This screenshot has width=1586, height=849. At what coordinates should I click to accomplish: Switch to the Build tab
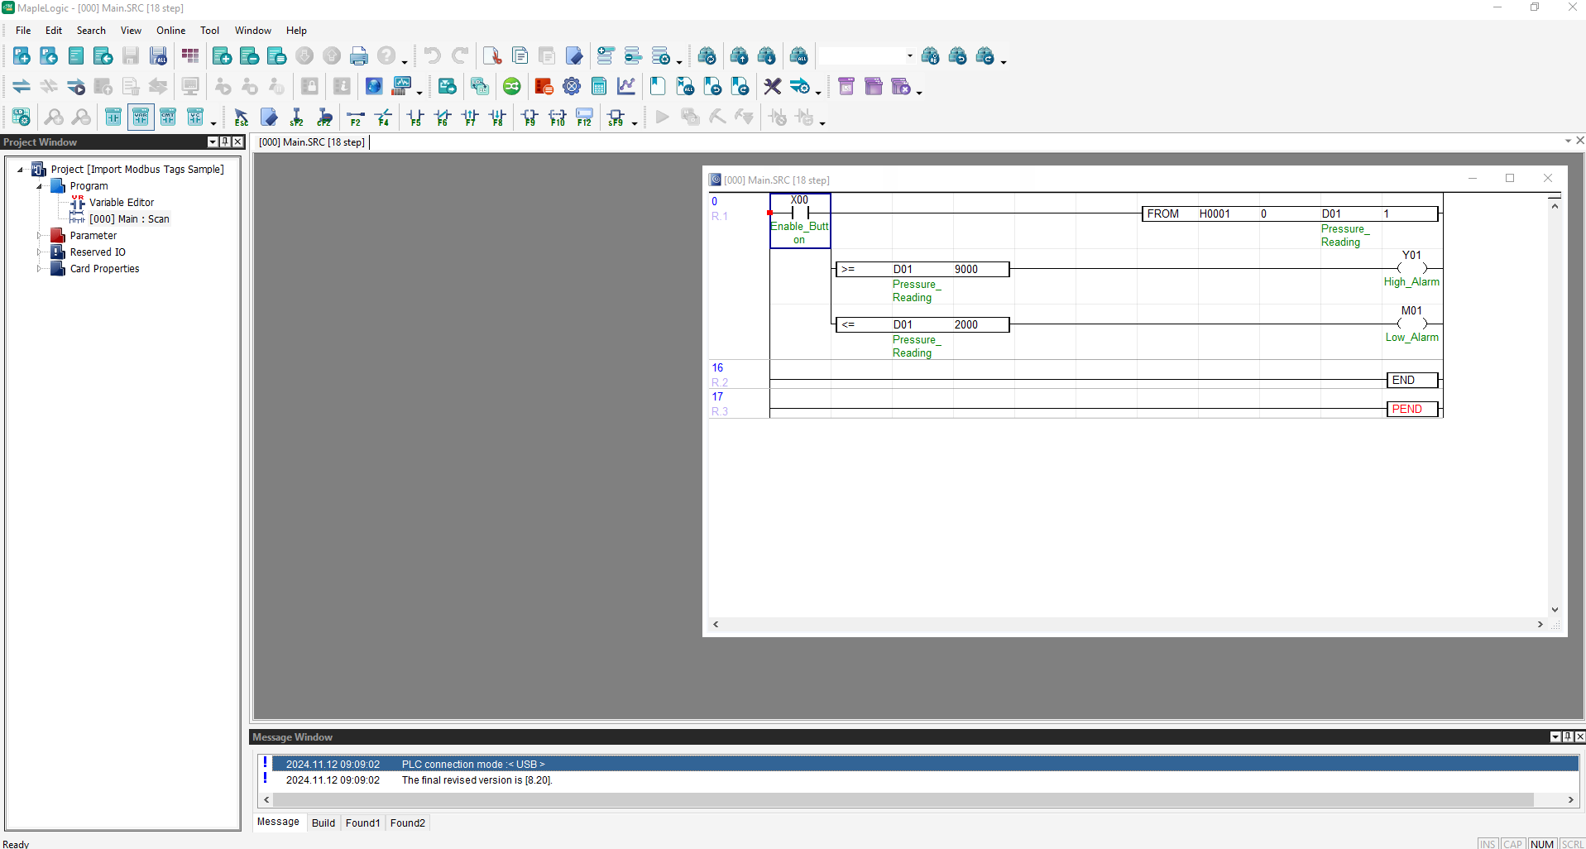click(323, 823)
